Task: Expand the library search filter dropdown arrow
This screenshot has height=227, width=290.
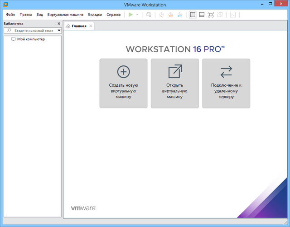Action: click(x=59, y=31)
